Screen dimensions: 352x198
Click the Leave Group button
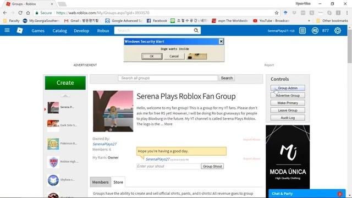pos(288,110)
